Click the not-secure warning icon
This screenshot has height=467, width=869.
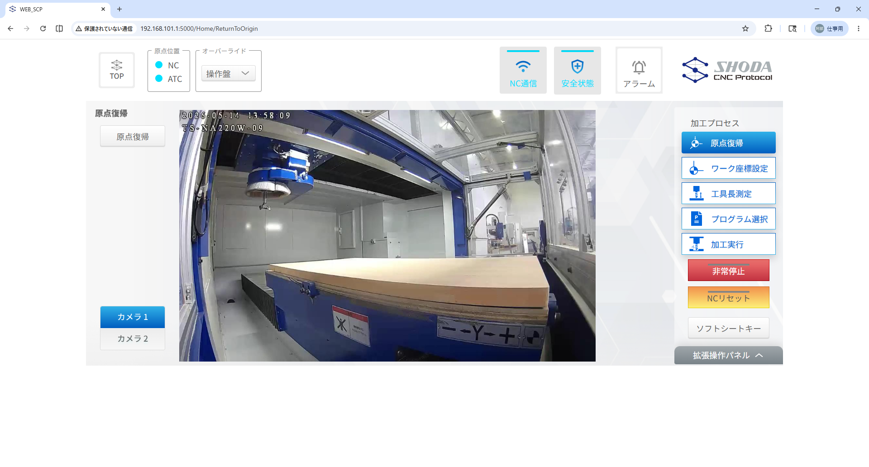(x=79, y=29)
